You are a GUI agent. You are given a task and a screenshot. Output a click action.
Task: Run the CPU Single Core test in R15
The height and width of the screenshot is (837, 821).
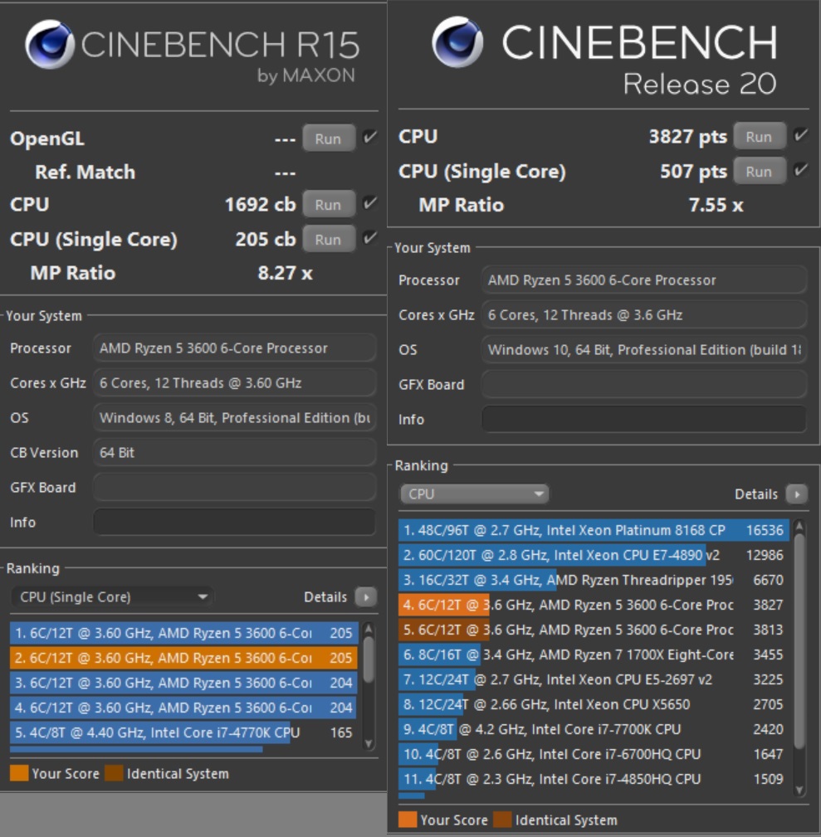pyautogui.click(x=329, y=239)
